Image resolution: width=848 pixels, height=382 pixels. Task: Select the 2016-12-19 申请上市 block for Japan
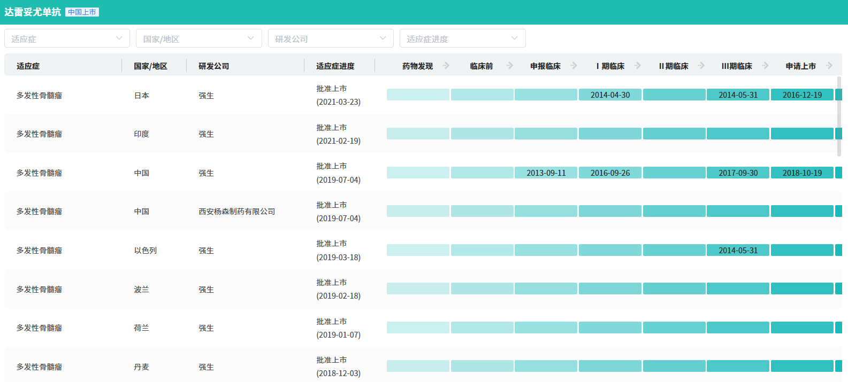click(x=802, y=95)
